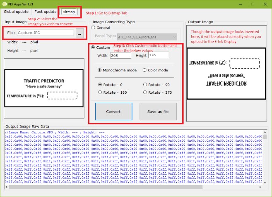Click the input image preview thumbnail
272x197 pixels.
[44, 88]
